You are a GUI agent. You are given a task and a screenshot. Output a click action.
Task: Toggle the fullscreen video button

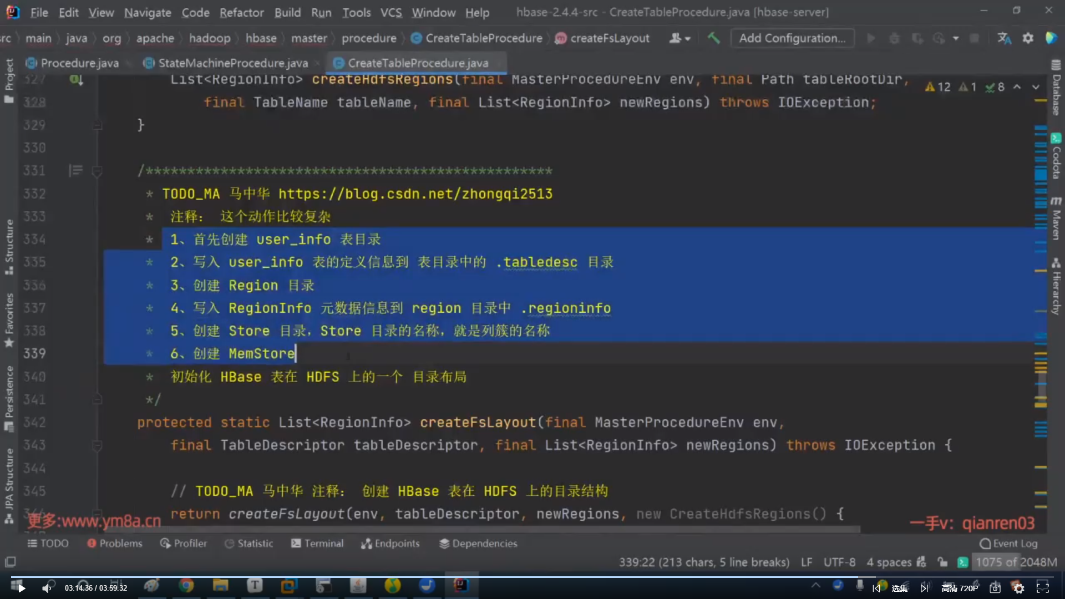1042,588
